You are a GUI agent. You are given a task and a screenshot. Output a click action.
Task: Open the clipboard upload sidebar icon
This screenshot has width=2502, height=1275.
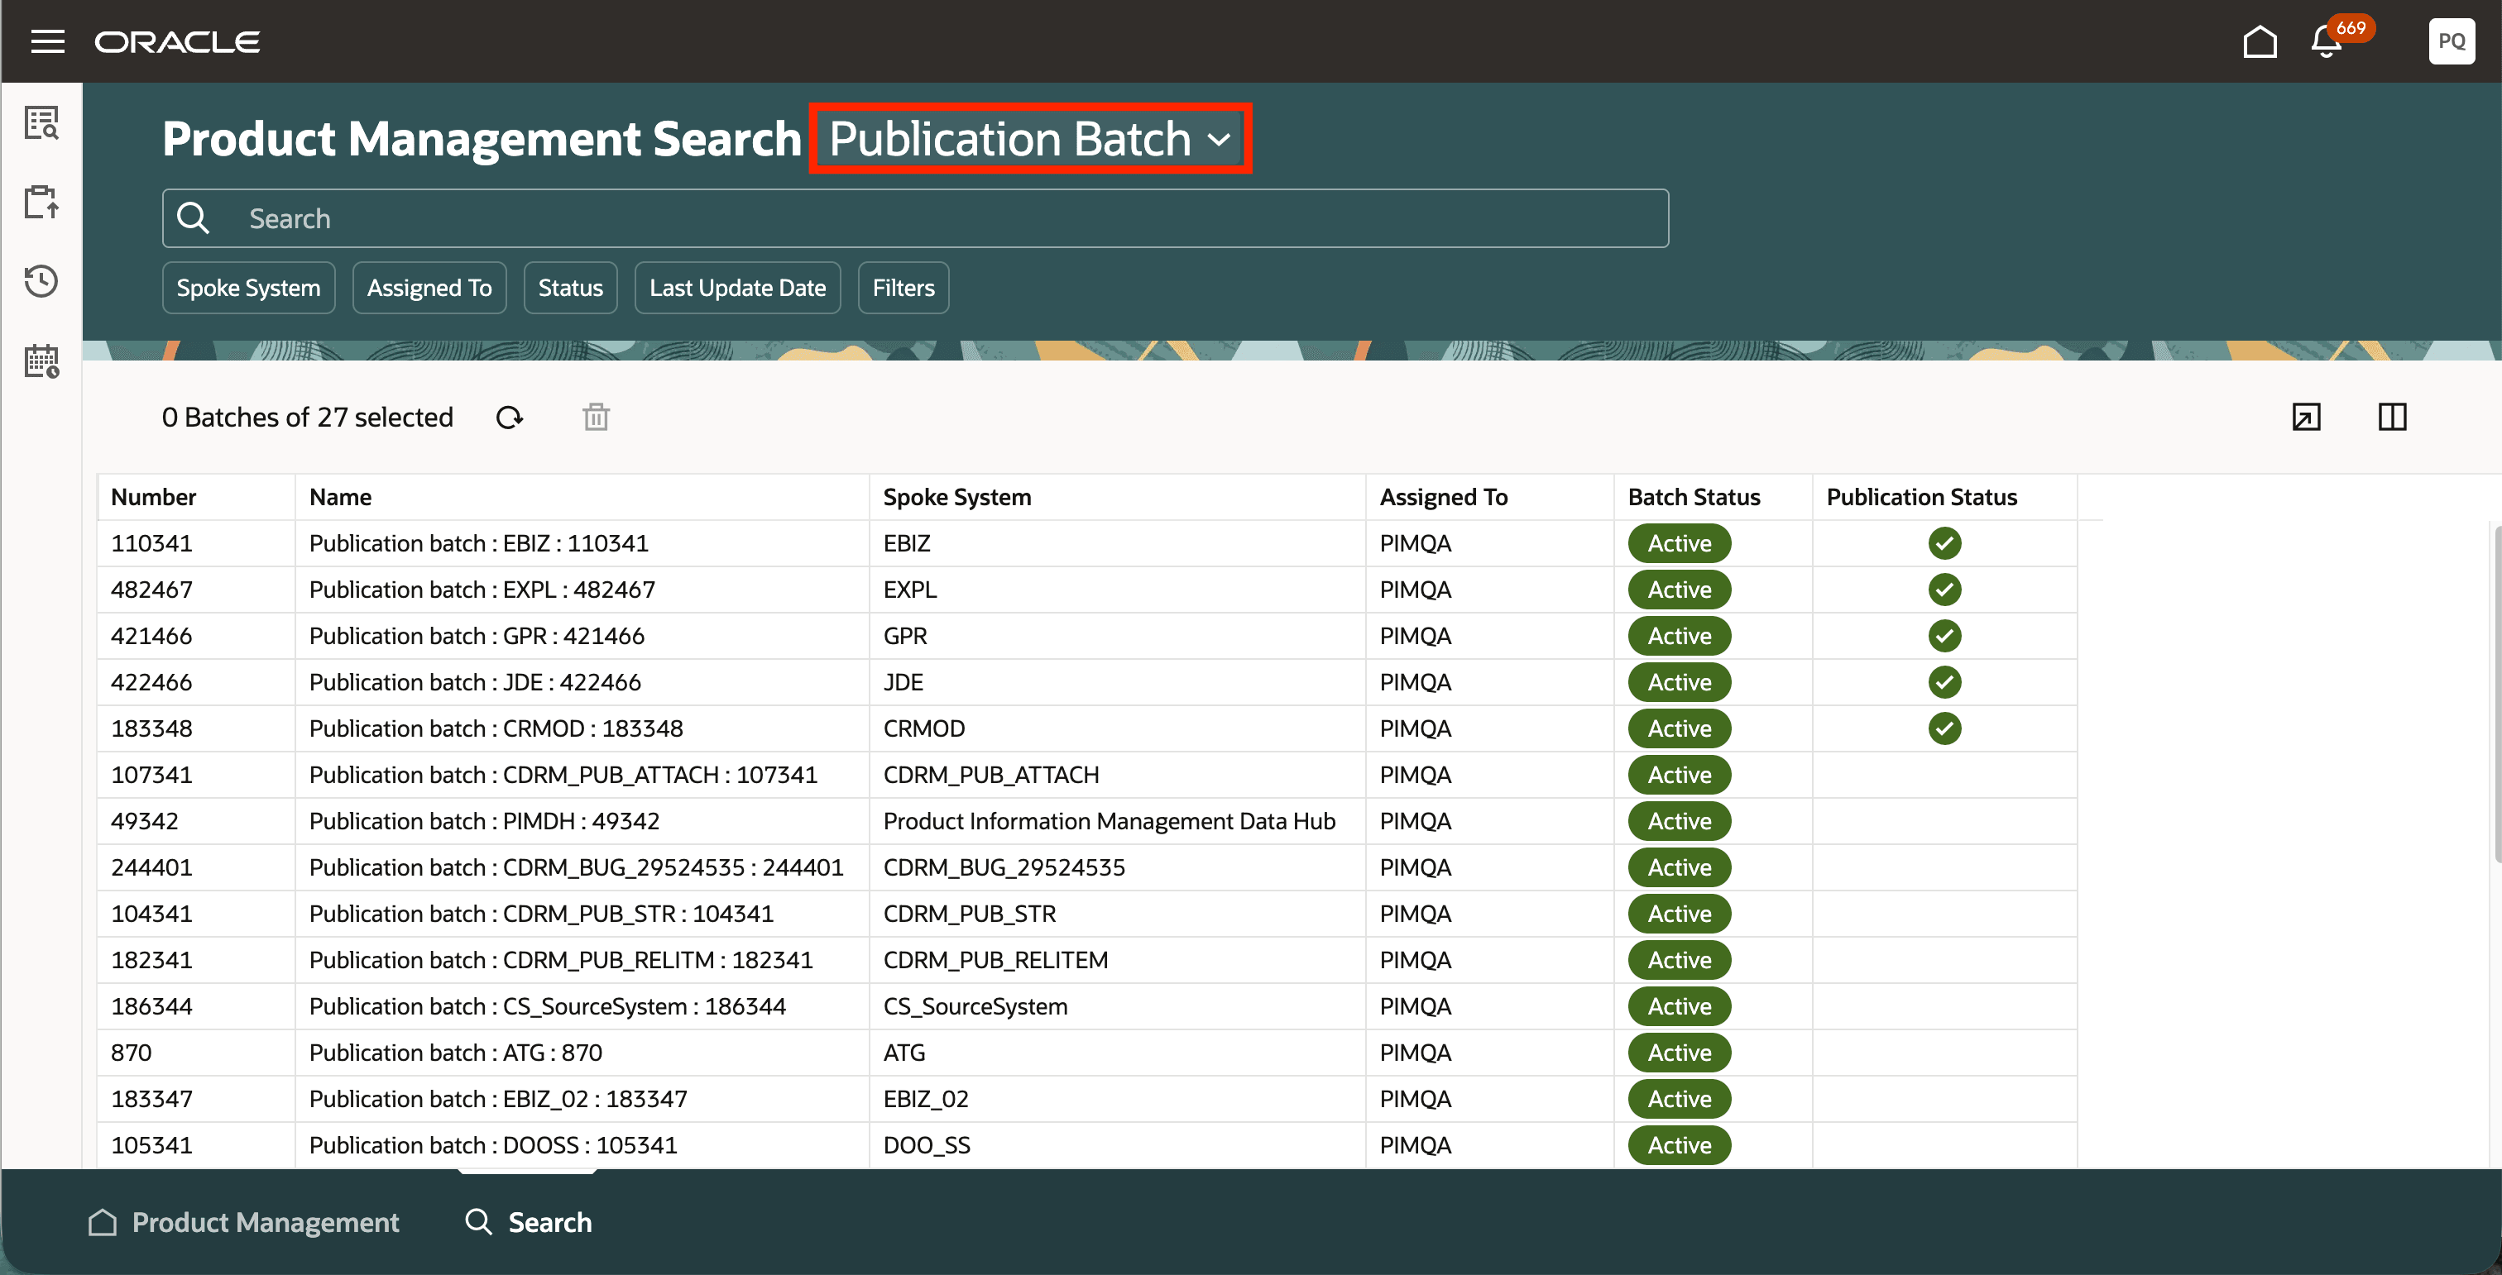pos(41,202)
